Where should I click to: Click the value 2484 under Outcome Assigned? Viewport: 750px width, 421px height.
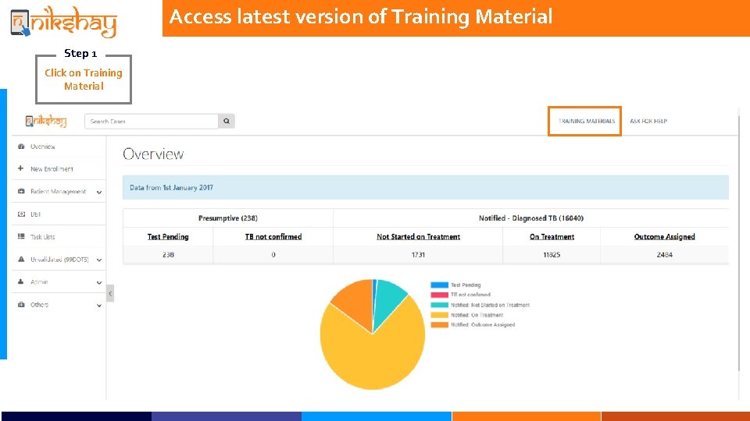(x=664, y=255)
